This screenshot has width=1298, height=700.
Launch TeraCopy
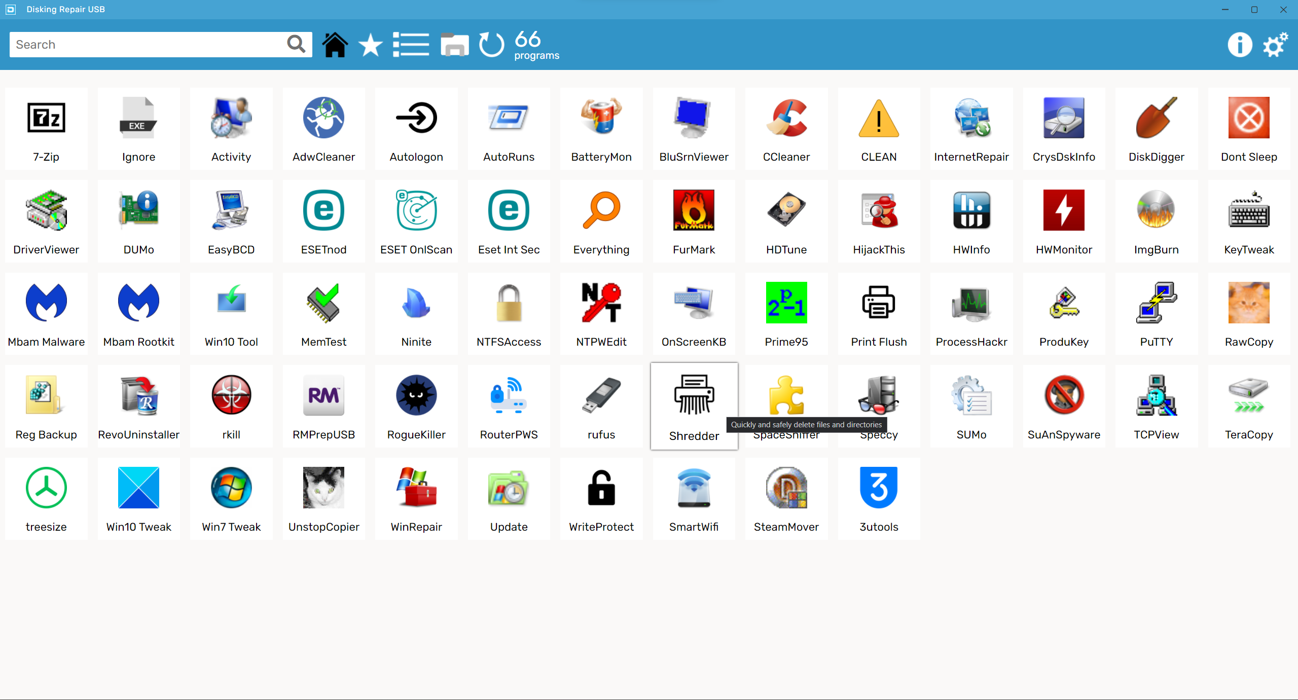pyautogui.click(x=1249, y=407)
